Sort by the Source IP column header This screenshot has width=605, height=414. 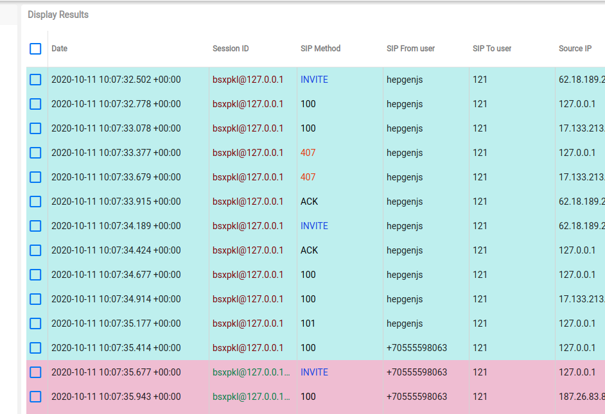point(575,49)
